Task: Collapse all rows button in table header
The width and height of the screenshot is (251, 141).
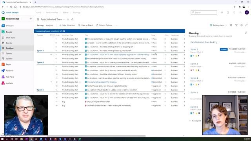Action: tap(54, 35)
